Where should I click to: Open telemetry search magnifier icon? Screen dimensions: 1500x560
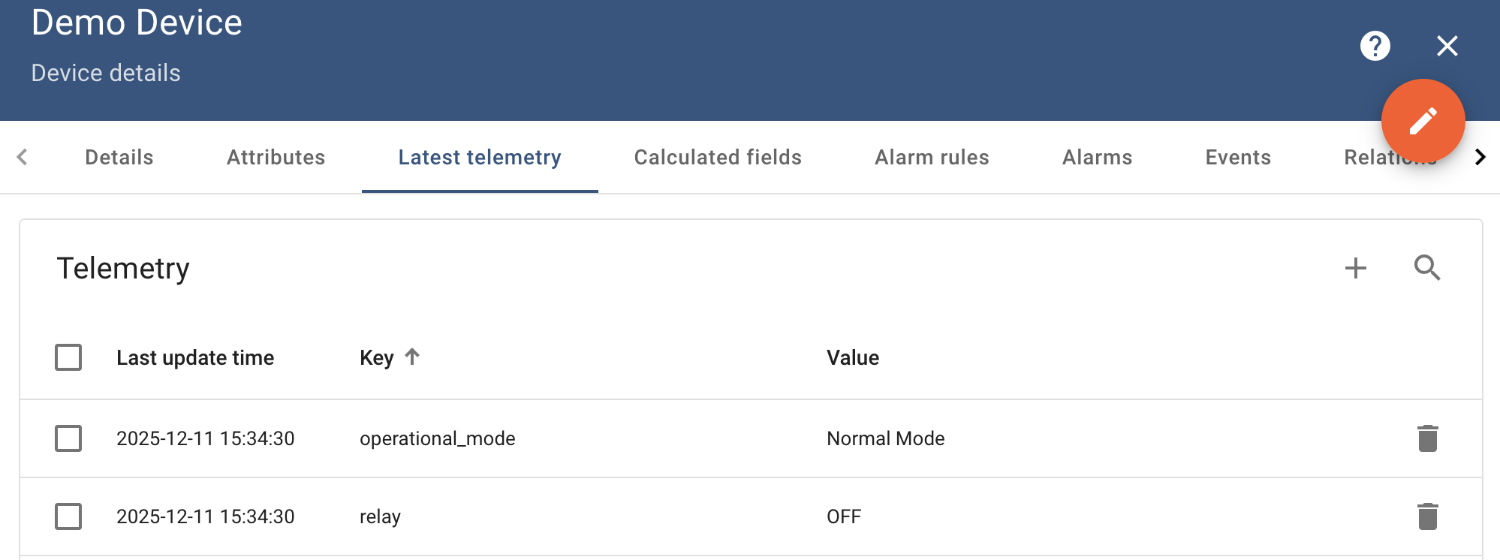[x=1426, y=268]
